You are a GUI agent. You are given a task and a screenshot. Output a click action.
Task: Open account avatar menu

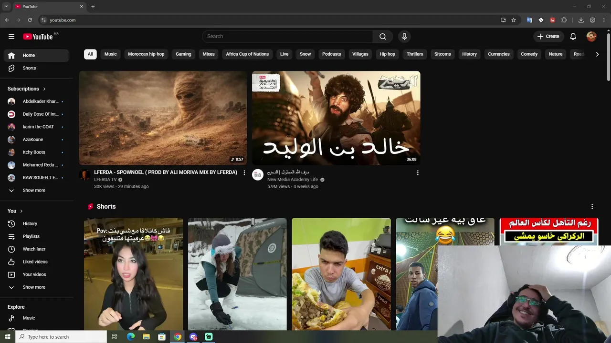click(x=591, y=37)
